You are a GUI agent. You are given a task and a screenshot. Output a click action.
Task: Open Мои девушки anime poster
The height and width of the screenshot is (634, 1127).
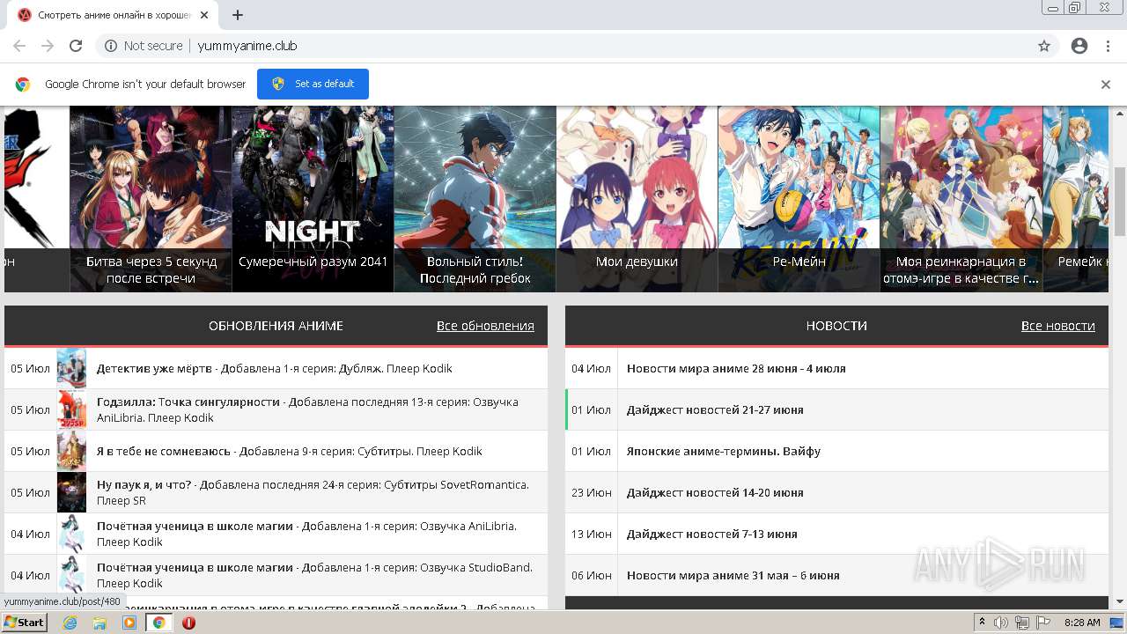(x=637, y=199)
